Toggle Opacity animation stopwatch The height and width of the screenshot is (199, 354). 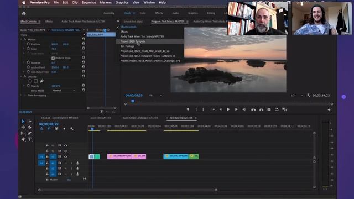tap(28, 86)
